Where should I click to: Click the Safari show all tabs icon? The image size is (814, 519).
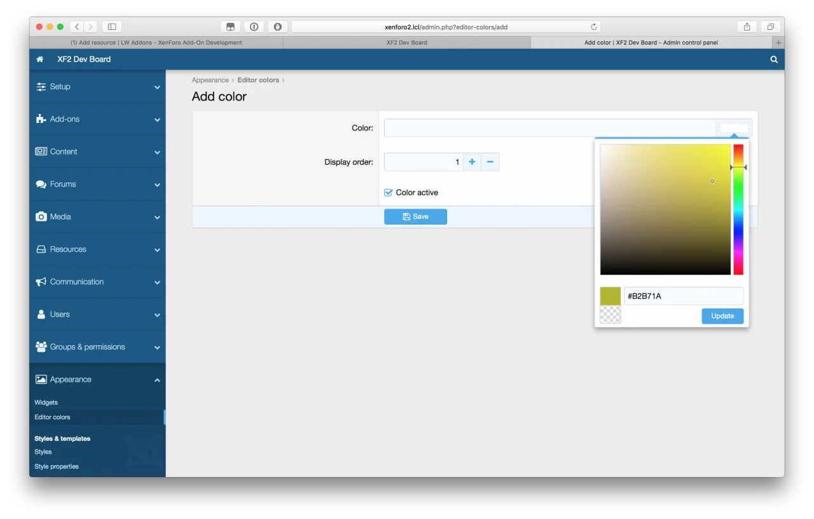(x=770, y=27)
